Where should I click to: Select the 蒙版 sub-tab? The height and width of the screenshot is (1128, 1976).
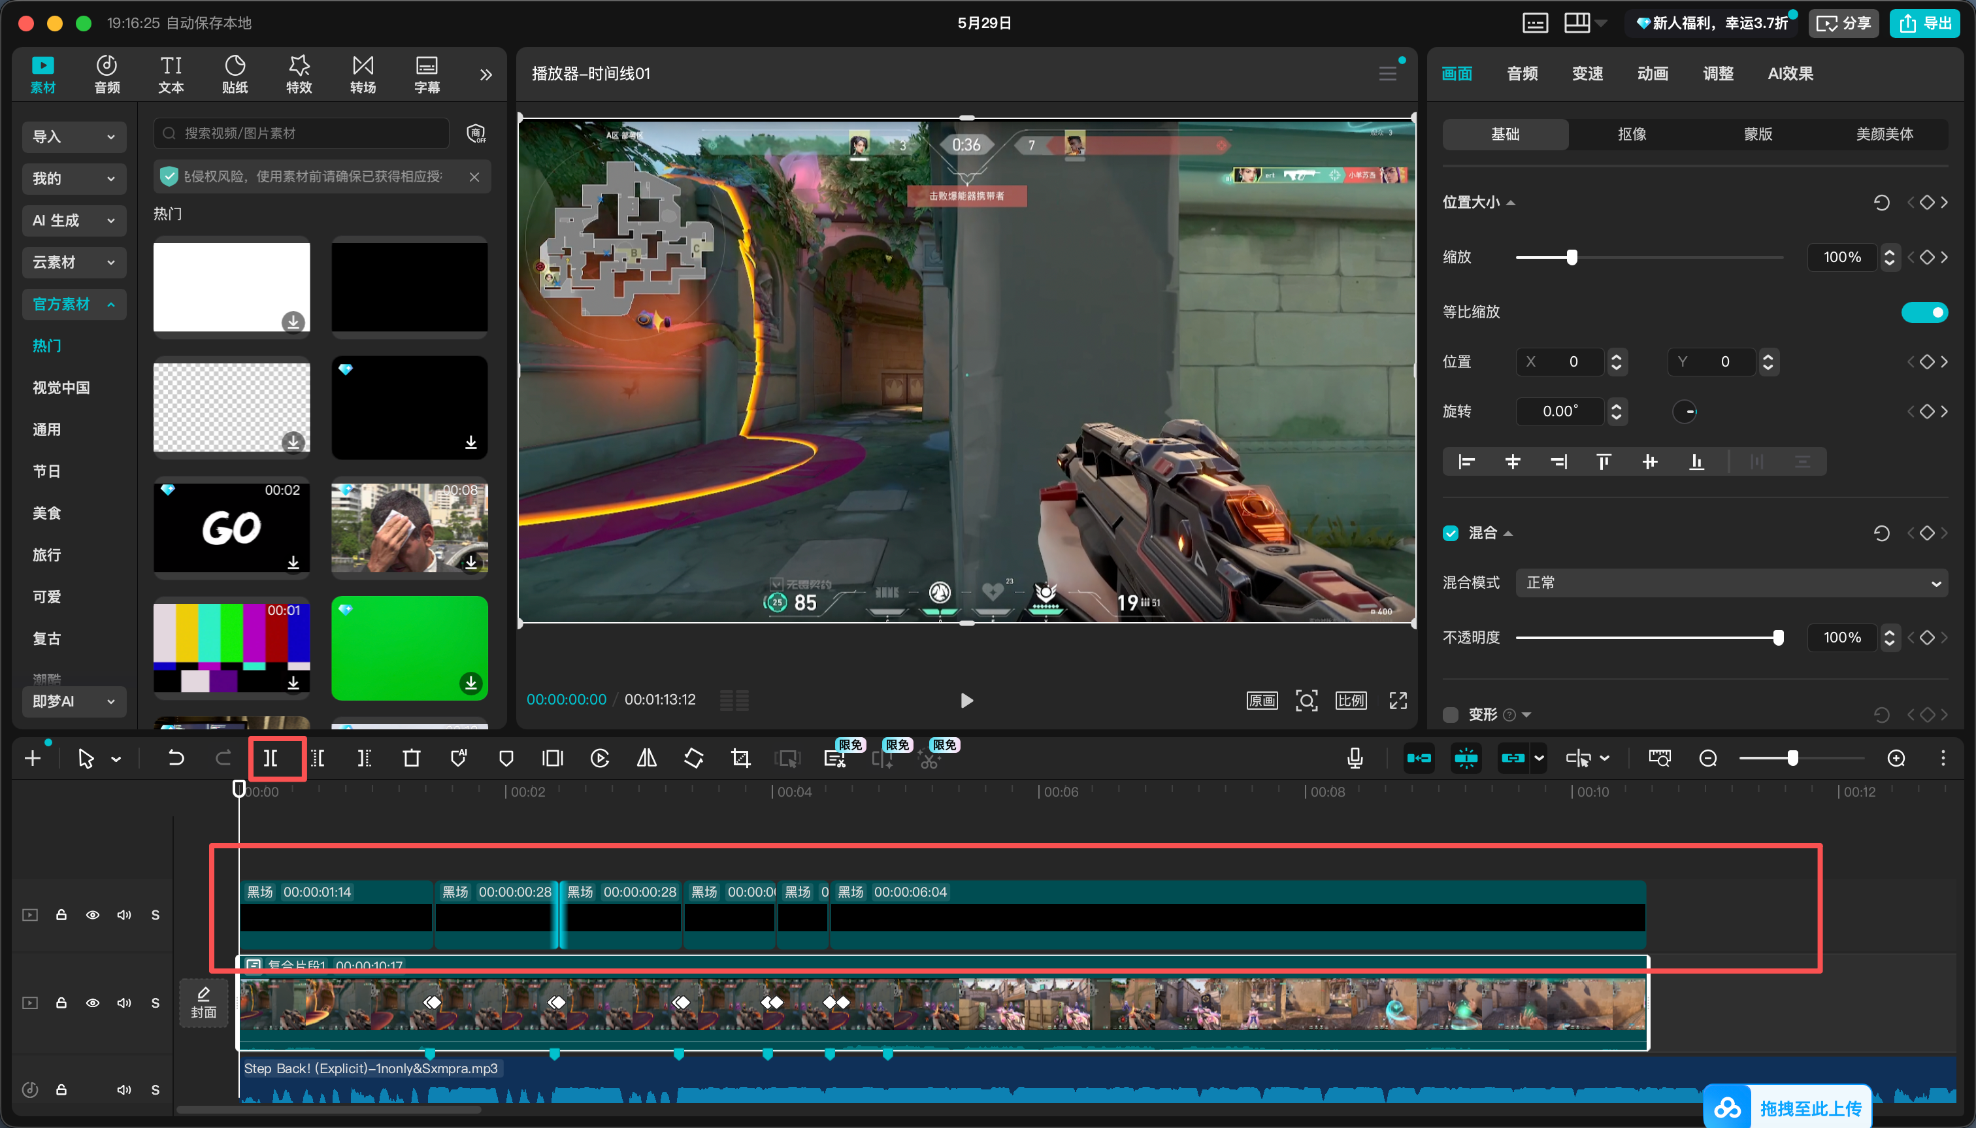click(1758, 134)
